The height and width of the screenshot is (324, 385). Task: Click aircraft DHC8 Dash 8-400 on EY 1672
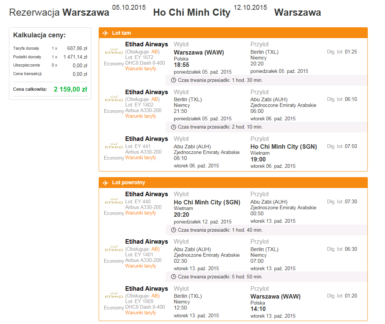pyautogui.click(x=145, y=63)
